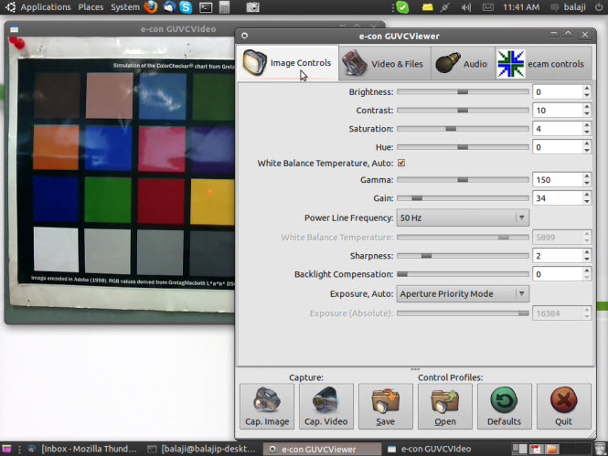Image resolution: width=608 pixels, height=456 pixels.
Task: Click the power session icon
Action: tap(599, 7)
